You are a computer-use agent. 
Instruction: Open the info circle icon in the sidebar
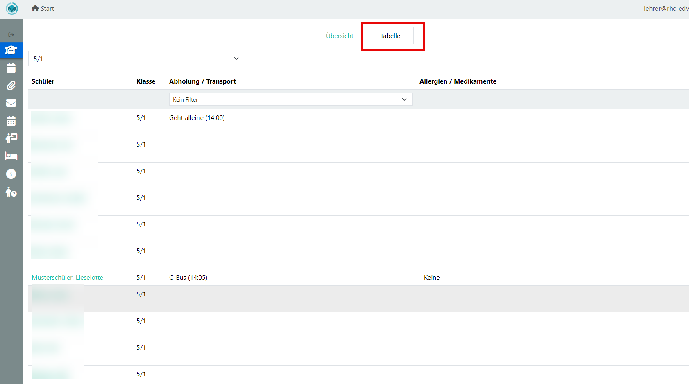click(11, 174)
